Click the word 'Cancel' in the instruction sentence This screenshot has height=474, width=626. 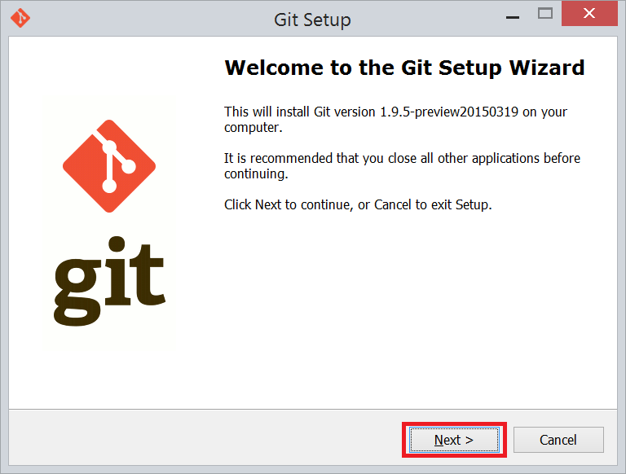point(394,204)
